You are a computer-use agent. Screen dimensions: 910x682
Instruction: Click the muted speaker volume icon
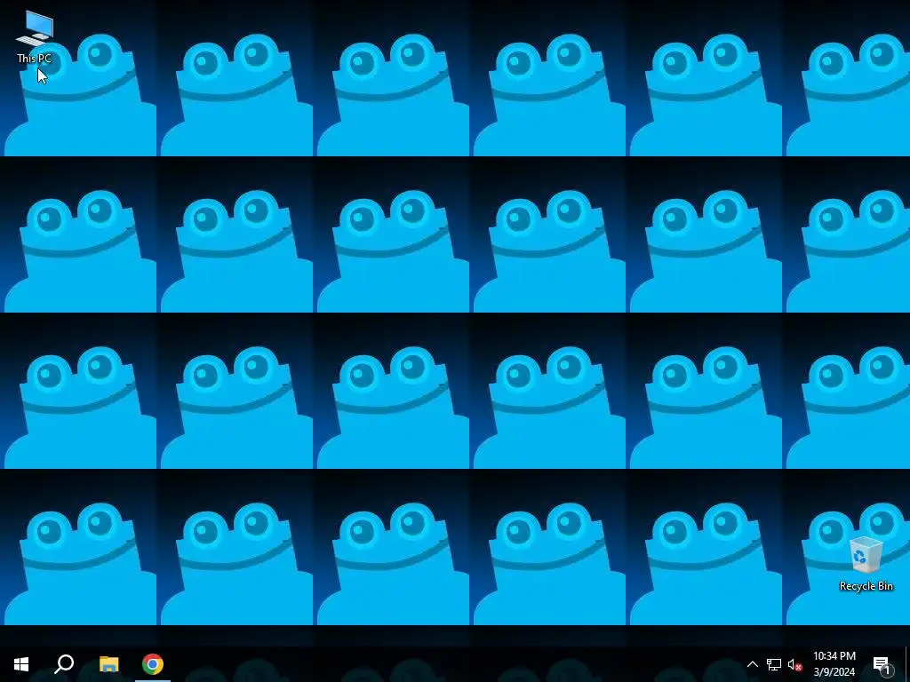795,664
